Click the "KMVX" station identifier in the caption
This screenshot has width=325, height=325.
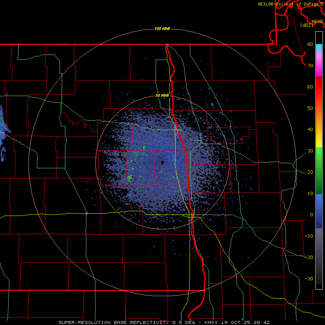[211, 322]
